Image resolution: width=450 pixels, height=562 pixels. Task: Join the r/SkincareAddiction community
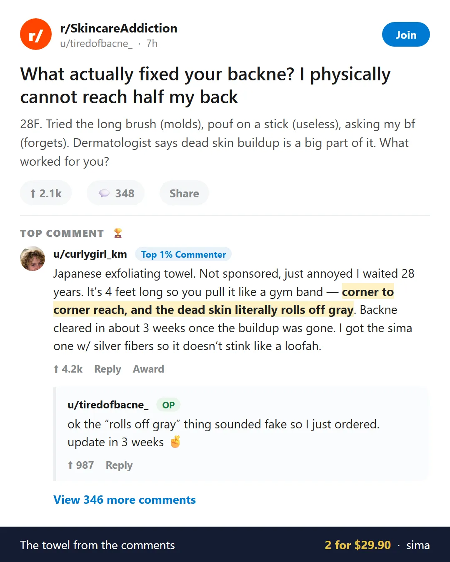[x=406, y=35]
